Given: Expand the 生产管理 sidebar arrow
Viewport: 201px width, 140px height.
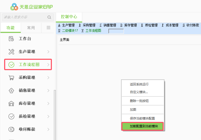Looking at the screenshot, I should coord(48,52).
